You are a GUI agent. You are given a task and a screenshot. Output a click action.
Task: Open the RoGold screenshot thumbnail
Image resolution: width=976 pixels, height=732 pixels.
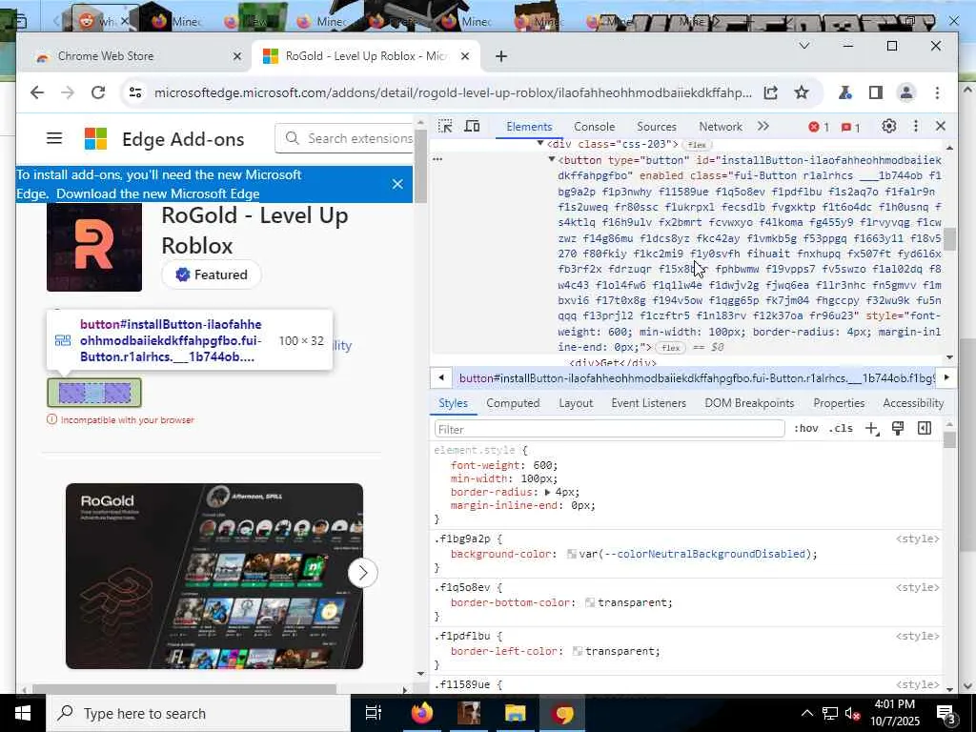tap(214, 576)
